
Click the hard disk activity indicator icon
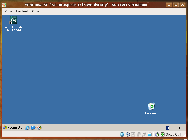point(122,135)
